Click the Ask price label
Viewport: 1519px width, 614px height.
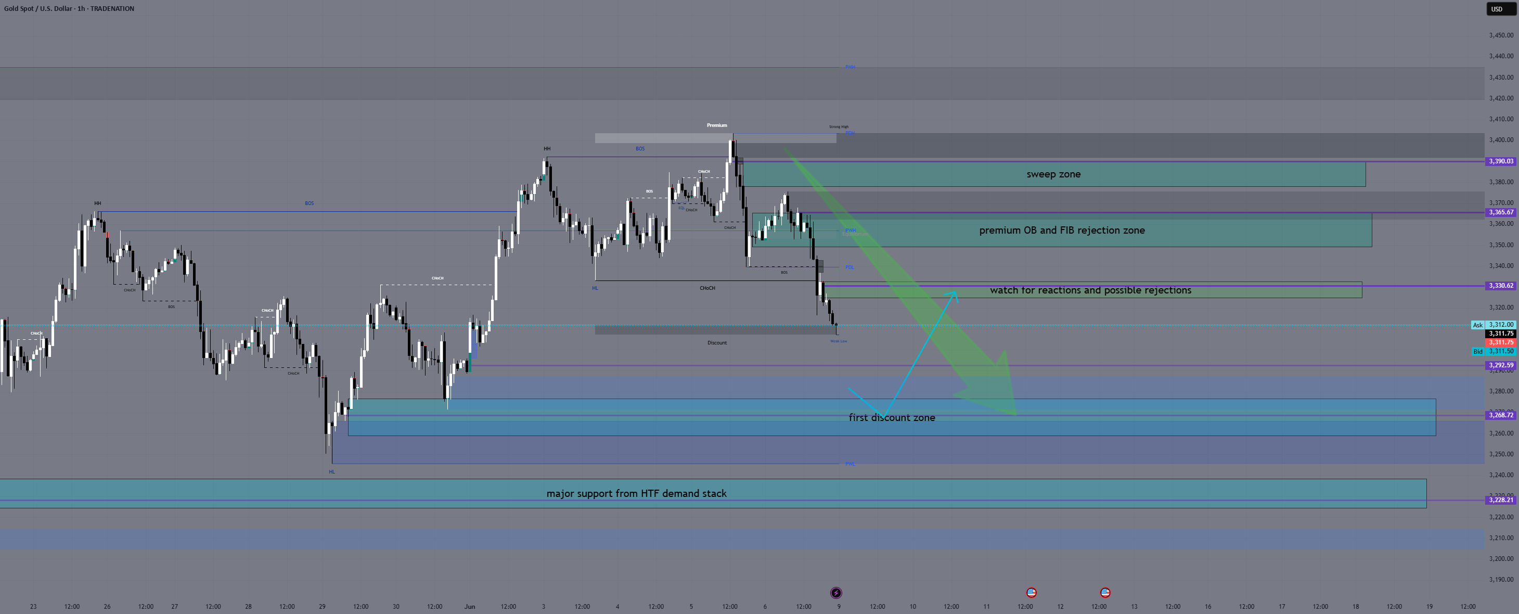(x=1477, y=325)
